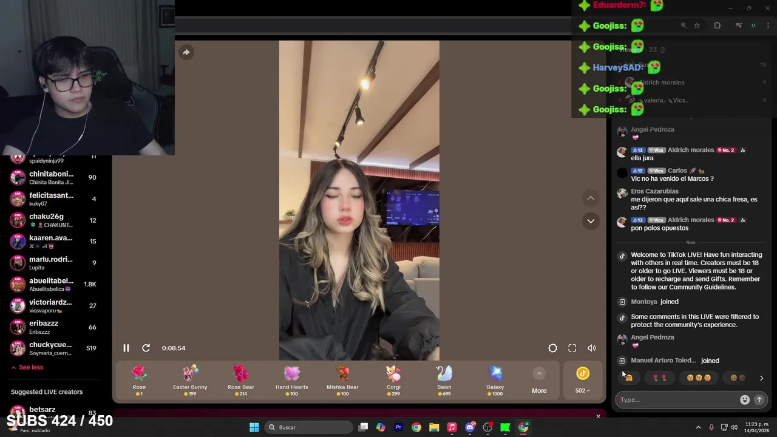The height and width of the screenshot is (437, 777).
Task: Send chat message with up arrow
Action: pos(759,400)
